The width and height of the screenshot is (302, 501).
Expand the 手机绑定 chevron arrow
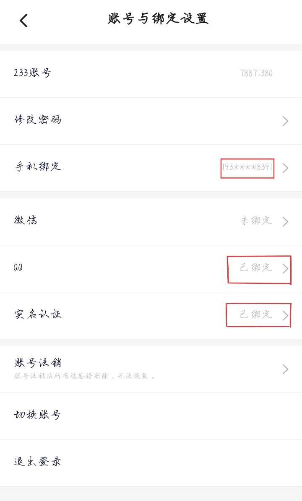coord(285,168)
